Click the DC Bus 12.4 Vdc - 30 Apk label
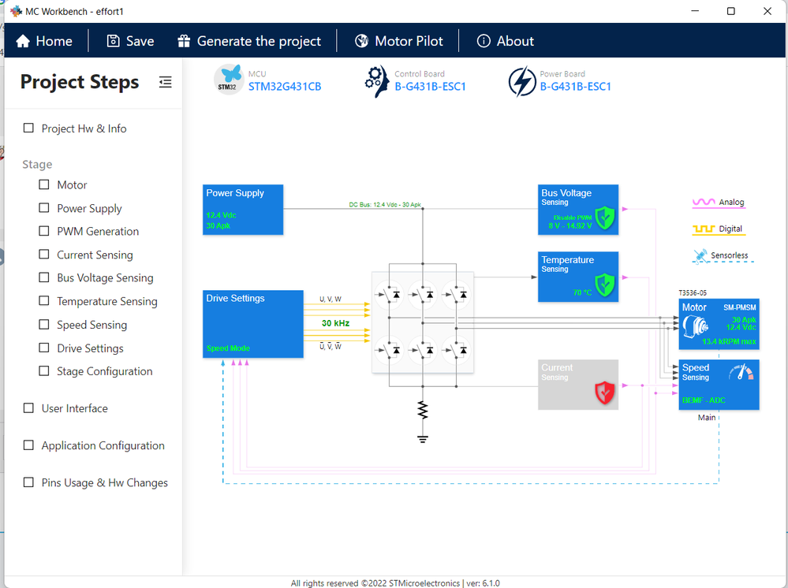This screenshot has height=588, width=788. (385, 204)
